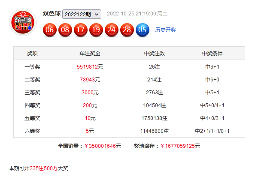The width and height of the screenshot is (258, 180).
Task: Click the 全国销量 label
Action: pos(70,146)
